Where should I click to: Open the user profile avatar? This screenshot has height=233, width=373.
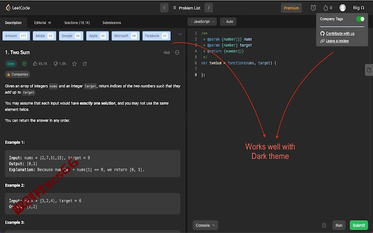click(342, 8)
